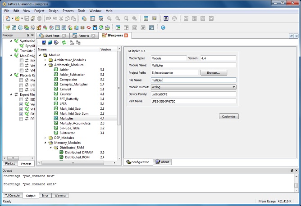Click into the File Name input field
The image size is (301, 206).
[193, 80]
